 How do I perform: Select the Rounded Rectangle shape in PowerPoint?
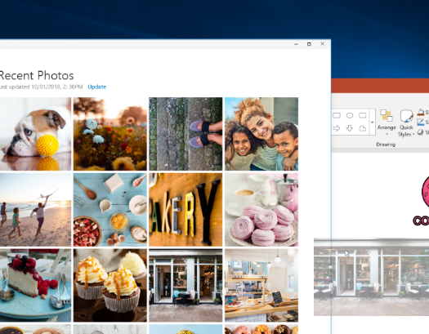363,115
